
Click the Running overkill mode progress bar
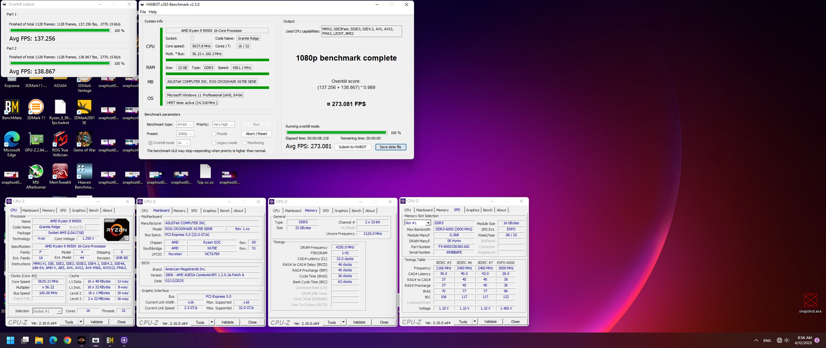tap(337, 132)
